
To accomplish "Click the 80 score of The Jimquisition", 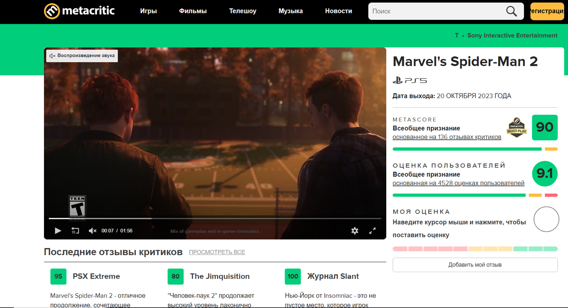I will coord(176,276).
